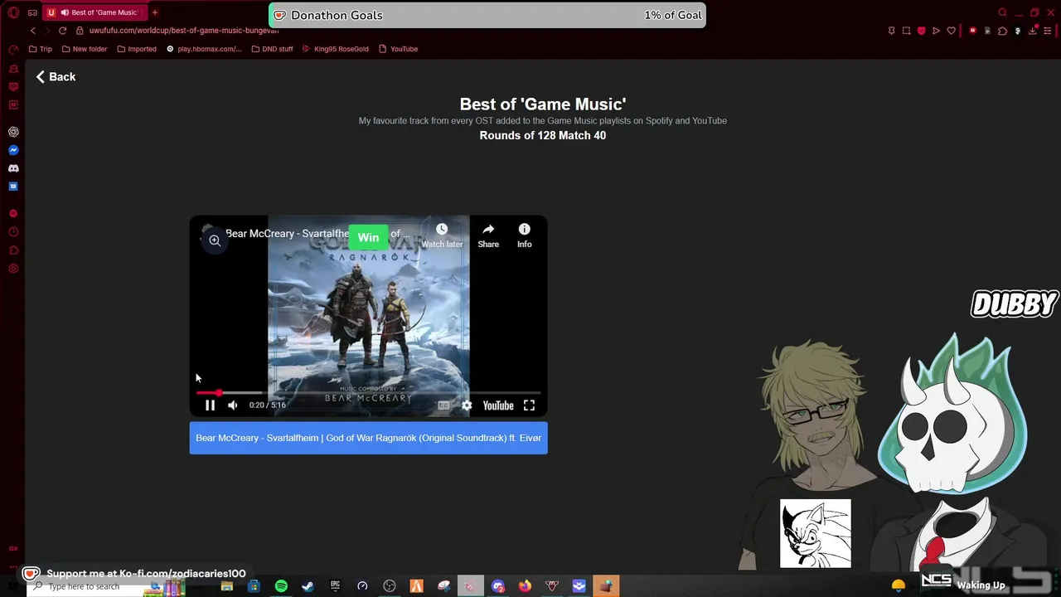Open File Explorer from the taskbar
The width and height of the screenshot is (1061, 597).
tap(226, 586)
